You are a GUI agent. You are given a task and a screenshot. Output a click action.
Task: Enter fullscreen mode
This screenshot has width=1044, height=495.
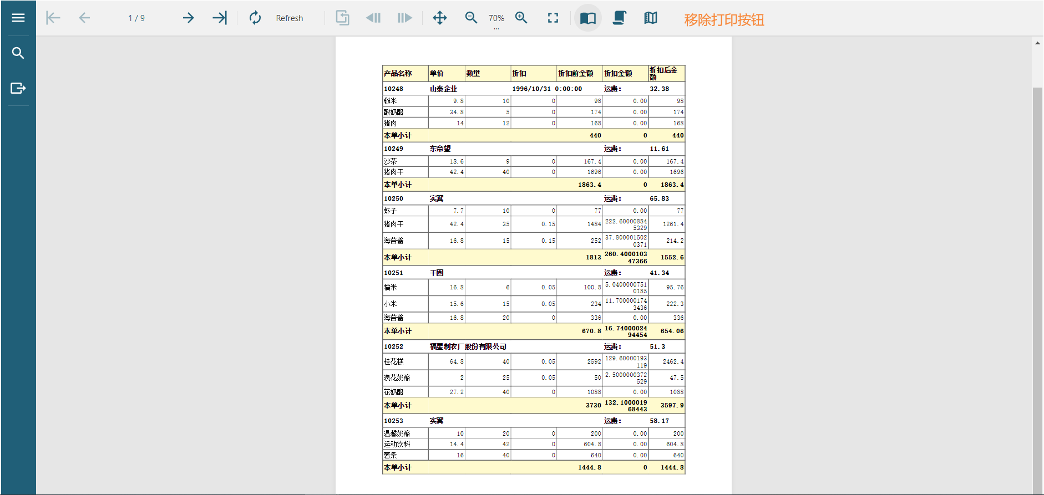click(553, 18)
